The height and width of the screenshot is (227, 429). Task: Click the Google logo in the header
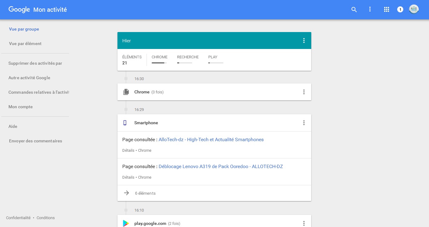(19, 9)
